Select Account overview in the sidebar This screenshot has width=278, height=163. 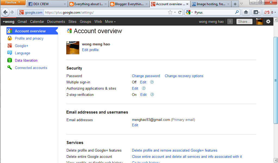tap(32, 31)
